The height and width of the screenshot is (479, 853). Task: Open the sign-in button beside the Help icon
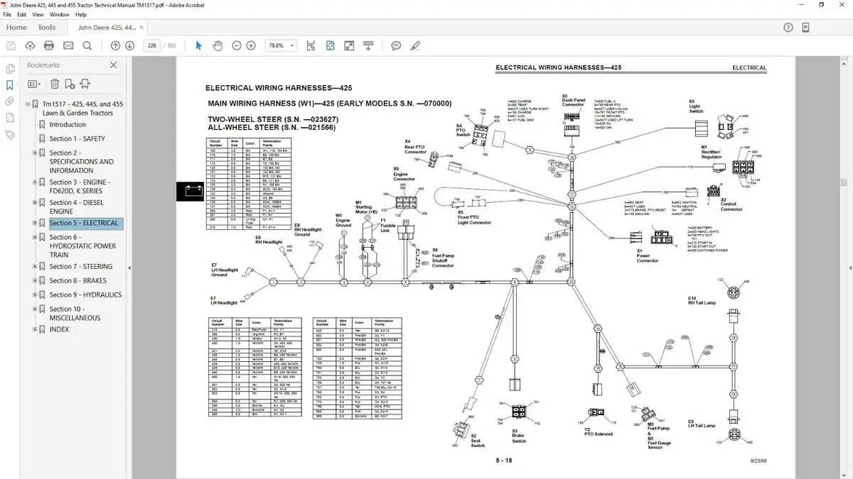805,28
